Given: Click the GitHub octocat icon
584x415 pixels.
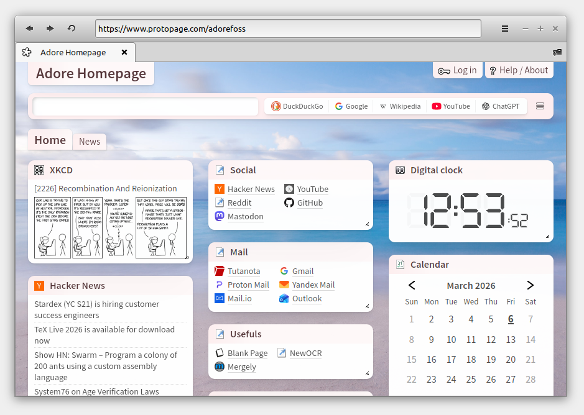Looking at the screenshot, I should [x=289, y=203].
